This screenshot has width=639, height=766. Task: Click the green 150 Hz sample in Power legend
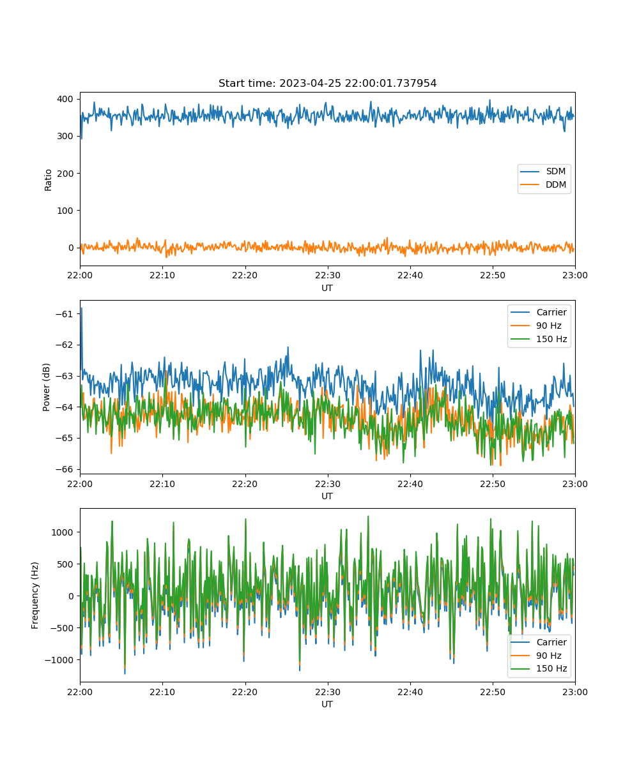[521, 340]
